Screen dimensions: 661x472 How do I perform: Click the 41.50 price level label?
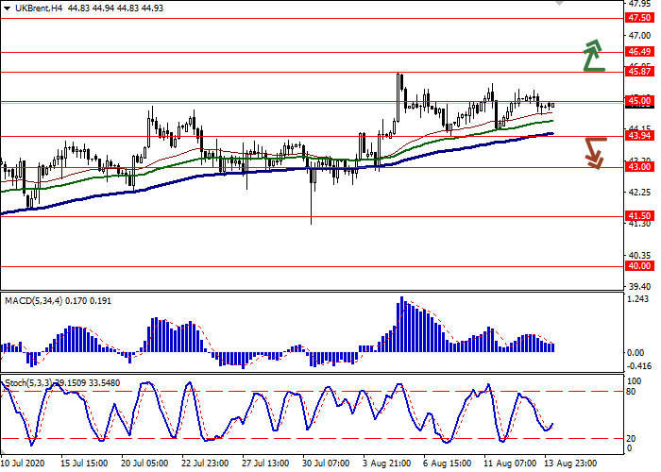(x=639, y=216)
